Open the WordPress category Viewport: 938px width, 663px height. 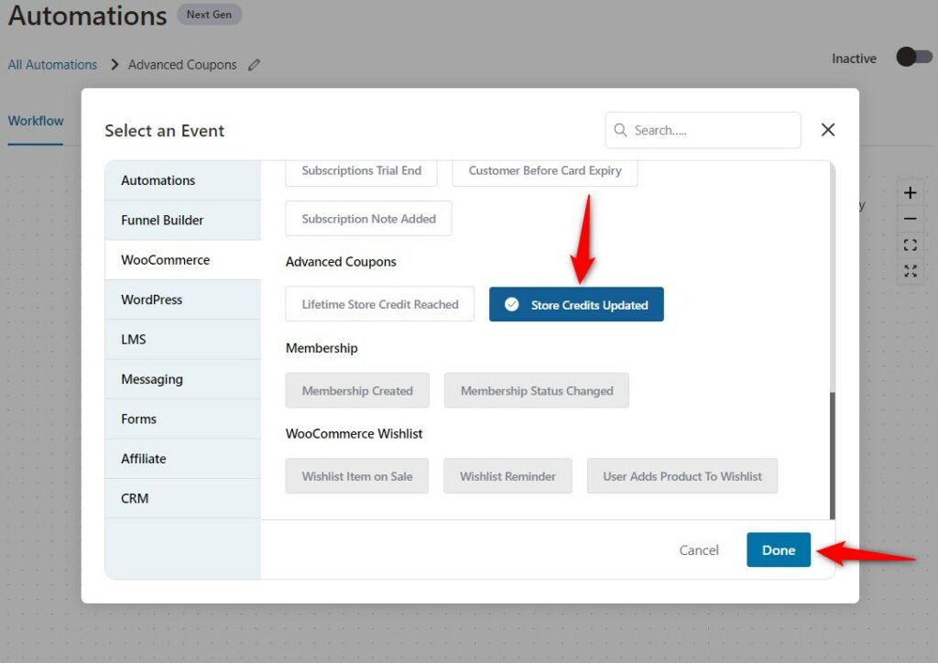[183, 299]
